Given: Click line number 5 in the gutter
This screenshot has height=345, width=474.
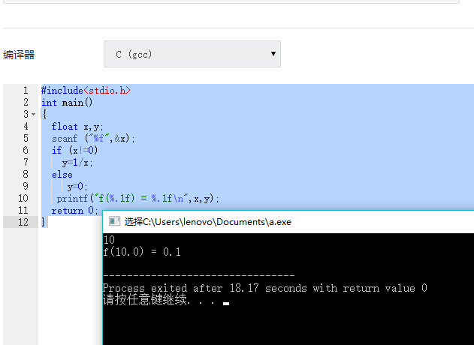Looking at the screenshot, I should click(x=26, y=138).
